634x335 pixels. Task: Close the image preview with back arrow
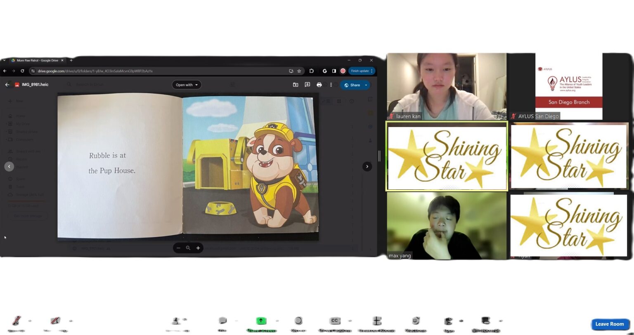pyautogui.click(x=7, y=85)
